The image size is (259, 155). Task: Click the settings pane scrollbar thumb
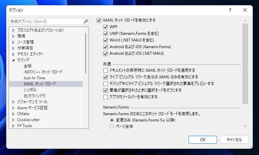pos(245,64)
